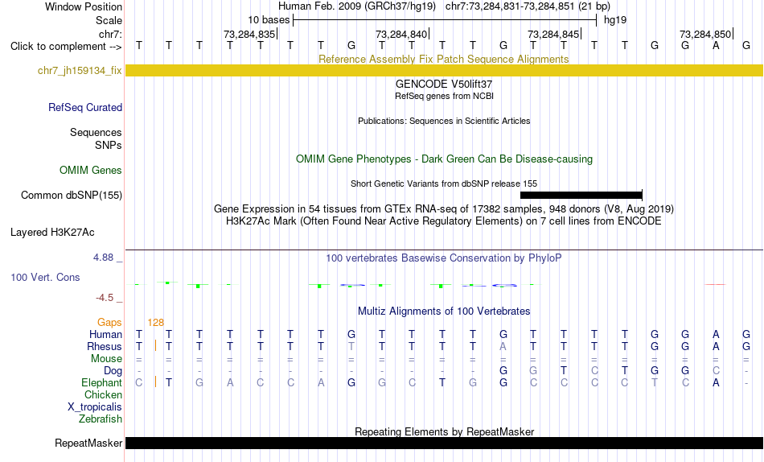Open the RefSeq Curated track label
The image size is (764, 462).
coord(85,107)
